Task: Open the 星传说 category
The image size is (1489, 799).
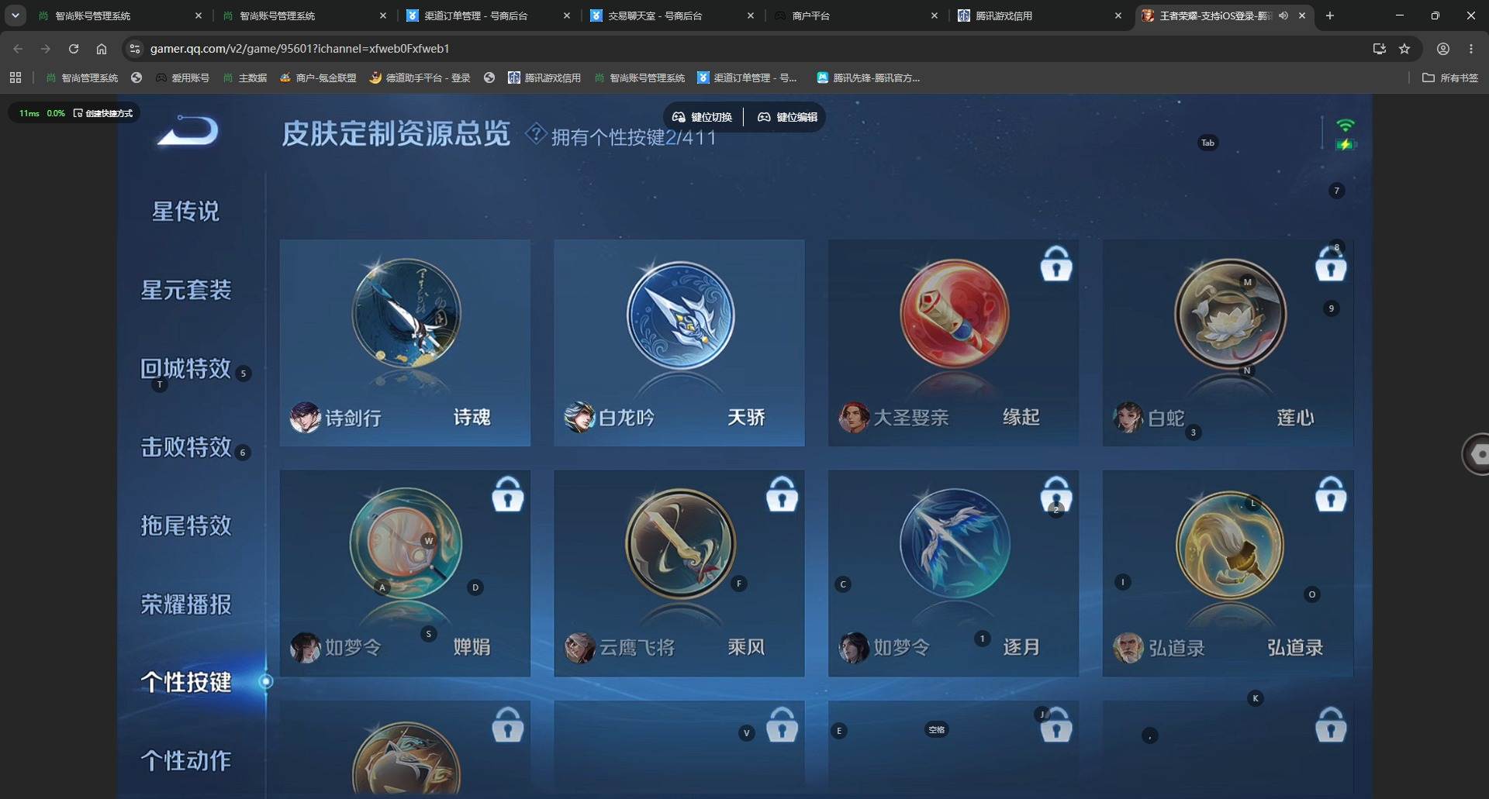Action: (186, 211)
